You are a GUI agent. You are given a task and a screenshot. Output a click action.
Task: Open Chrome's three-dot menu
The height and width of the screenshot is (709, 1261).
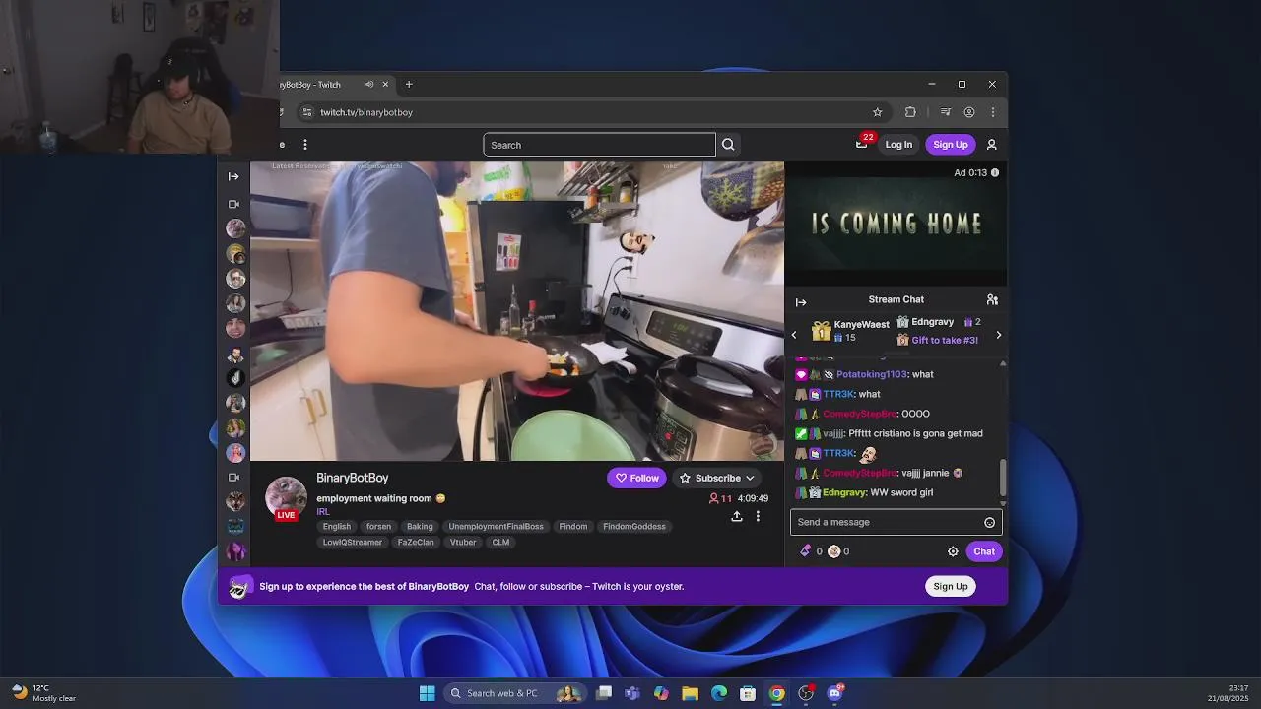[x=992, y=112]
